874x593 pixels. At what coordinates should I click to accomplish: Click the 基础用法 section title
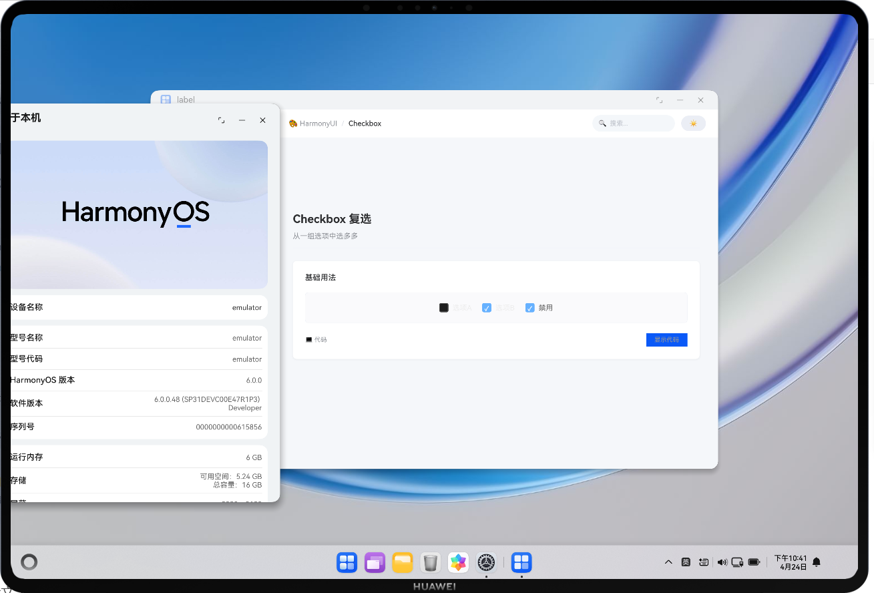tap(320, 277)
